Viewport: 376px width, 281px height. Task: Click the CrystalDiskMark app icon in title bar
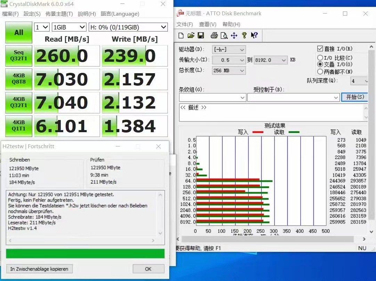(x=4, y=4)
